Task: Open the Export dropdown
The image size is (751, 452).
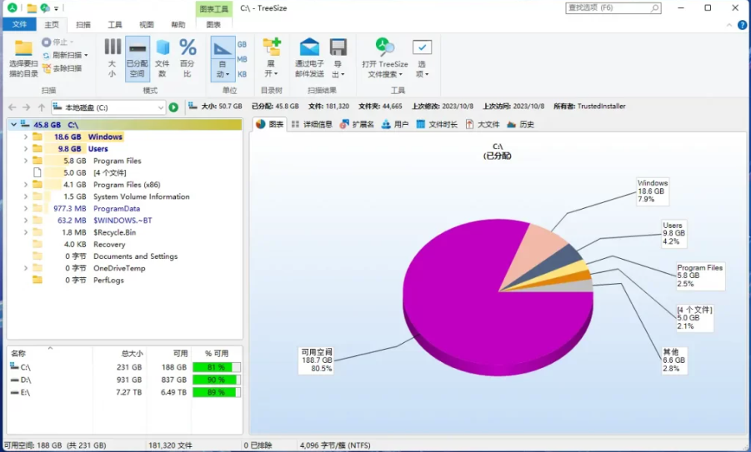Action: [338, 58]
